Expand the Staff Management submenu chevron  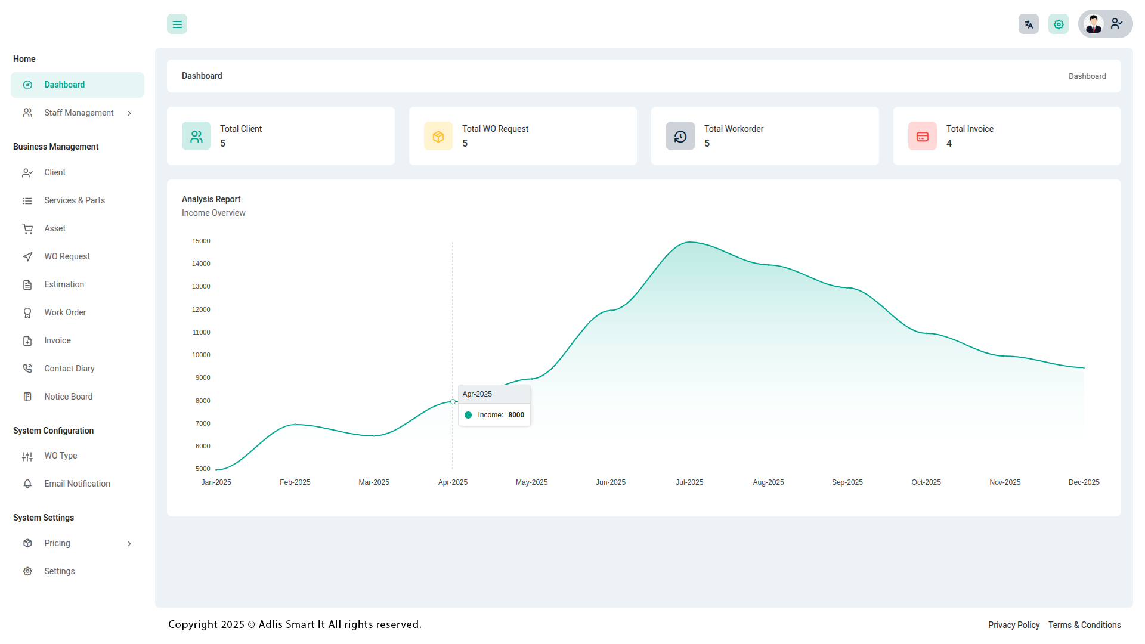pos(129,113)
